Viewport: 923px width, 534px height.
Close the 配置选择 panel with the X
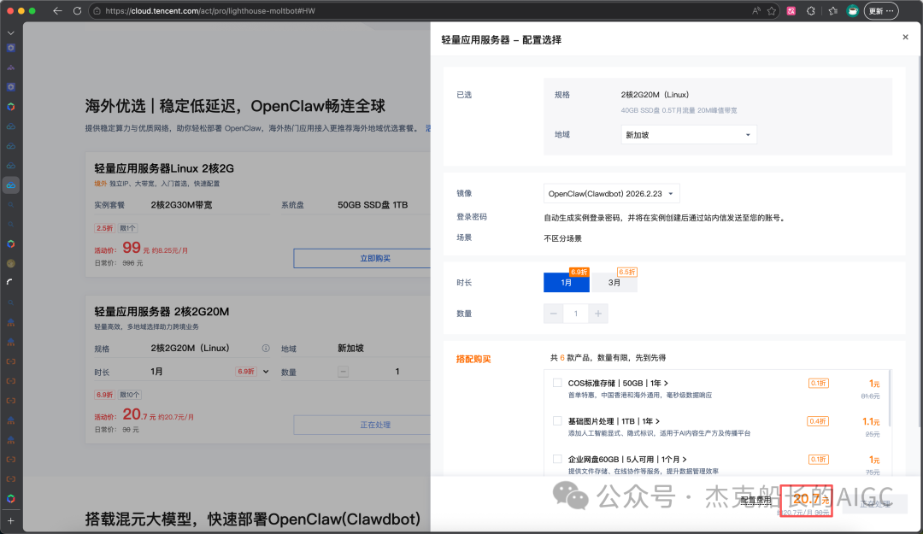point(905,37)
